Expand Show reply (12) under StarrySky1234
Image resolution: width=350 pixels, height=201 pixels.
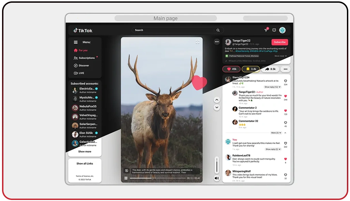[x=273, y=87]
